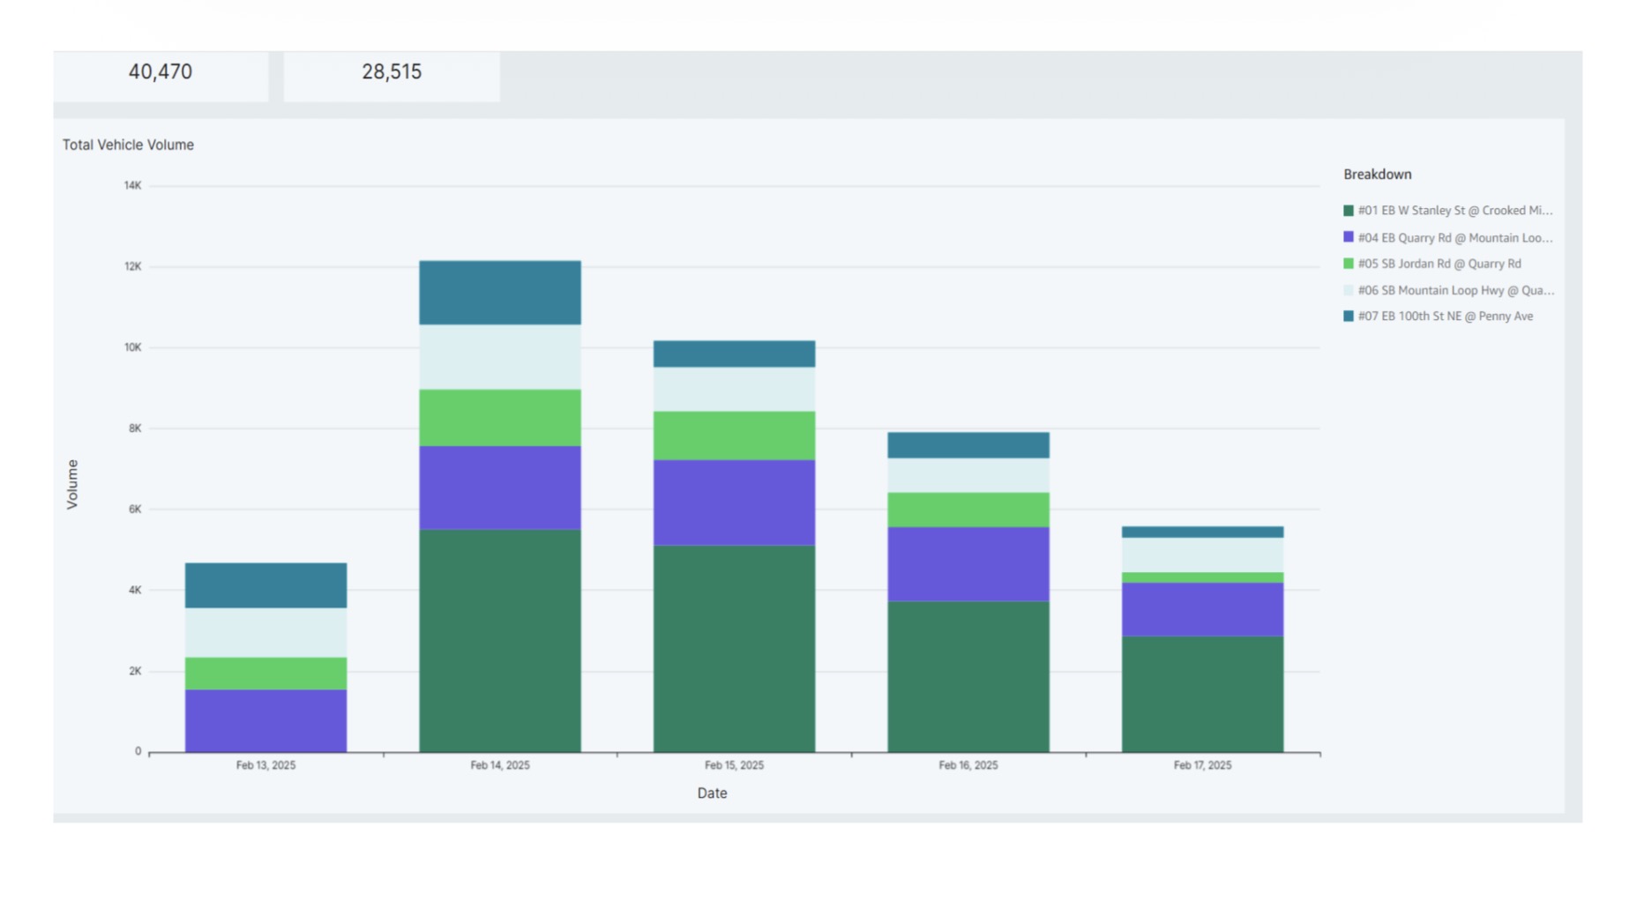The height and width of the screenshot is (924, 1629).
Task: Click the teal top segment of Feb 13 bar
Action: pyautogui.click(x=265, y=585)
